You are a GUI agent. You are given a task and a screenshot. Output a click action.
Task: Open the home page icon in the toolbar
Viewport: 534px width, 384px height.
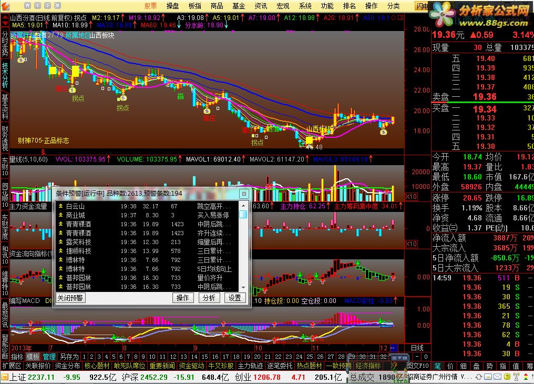click(x=27, y=5)
